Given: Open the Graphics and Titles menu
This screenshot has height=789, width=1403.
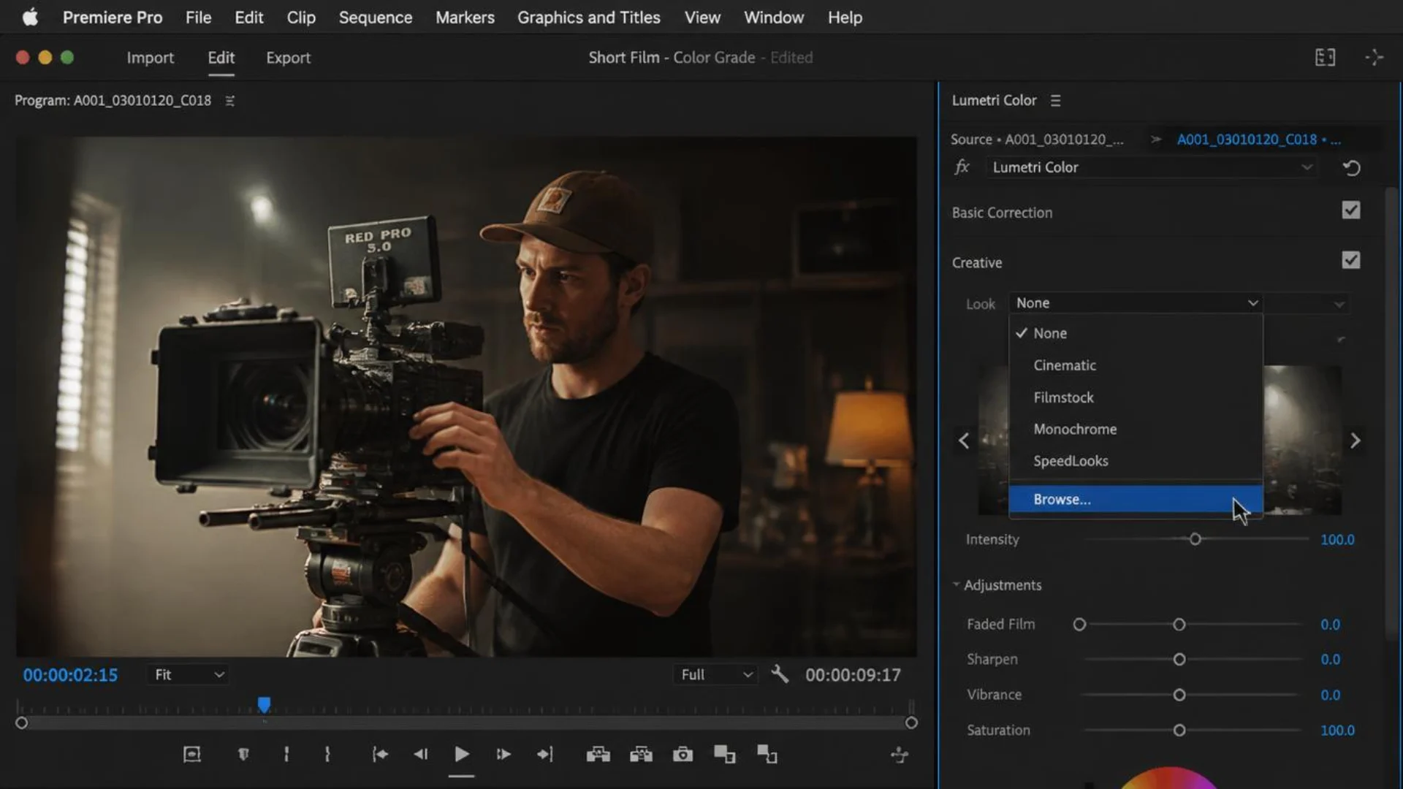Looking at the screenshot, I should point(588,17).
